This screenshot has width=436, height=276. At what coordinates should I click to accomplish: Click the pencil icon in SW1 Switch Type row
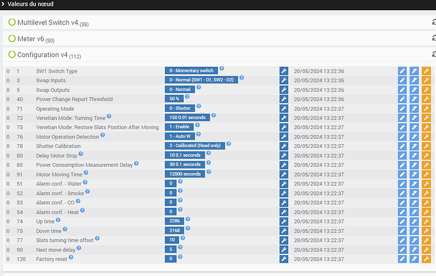pos(402,71)
